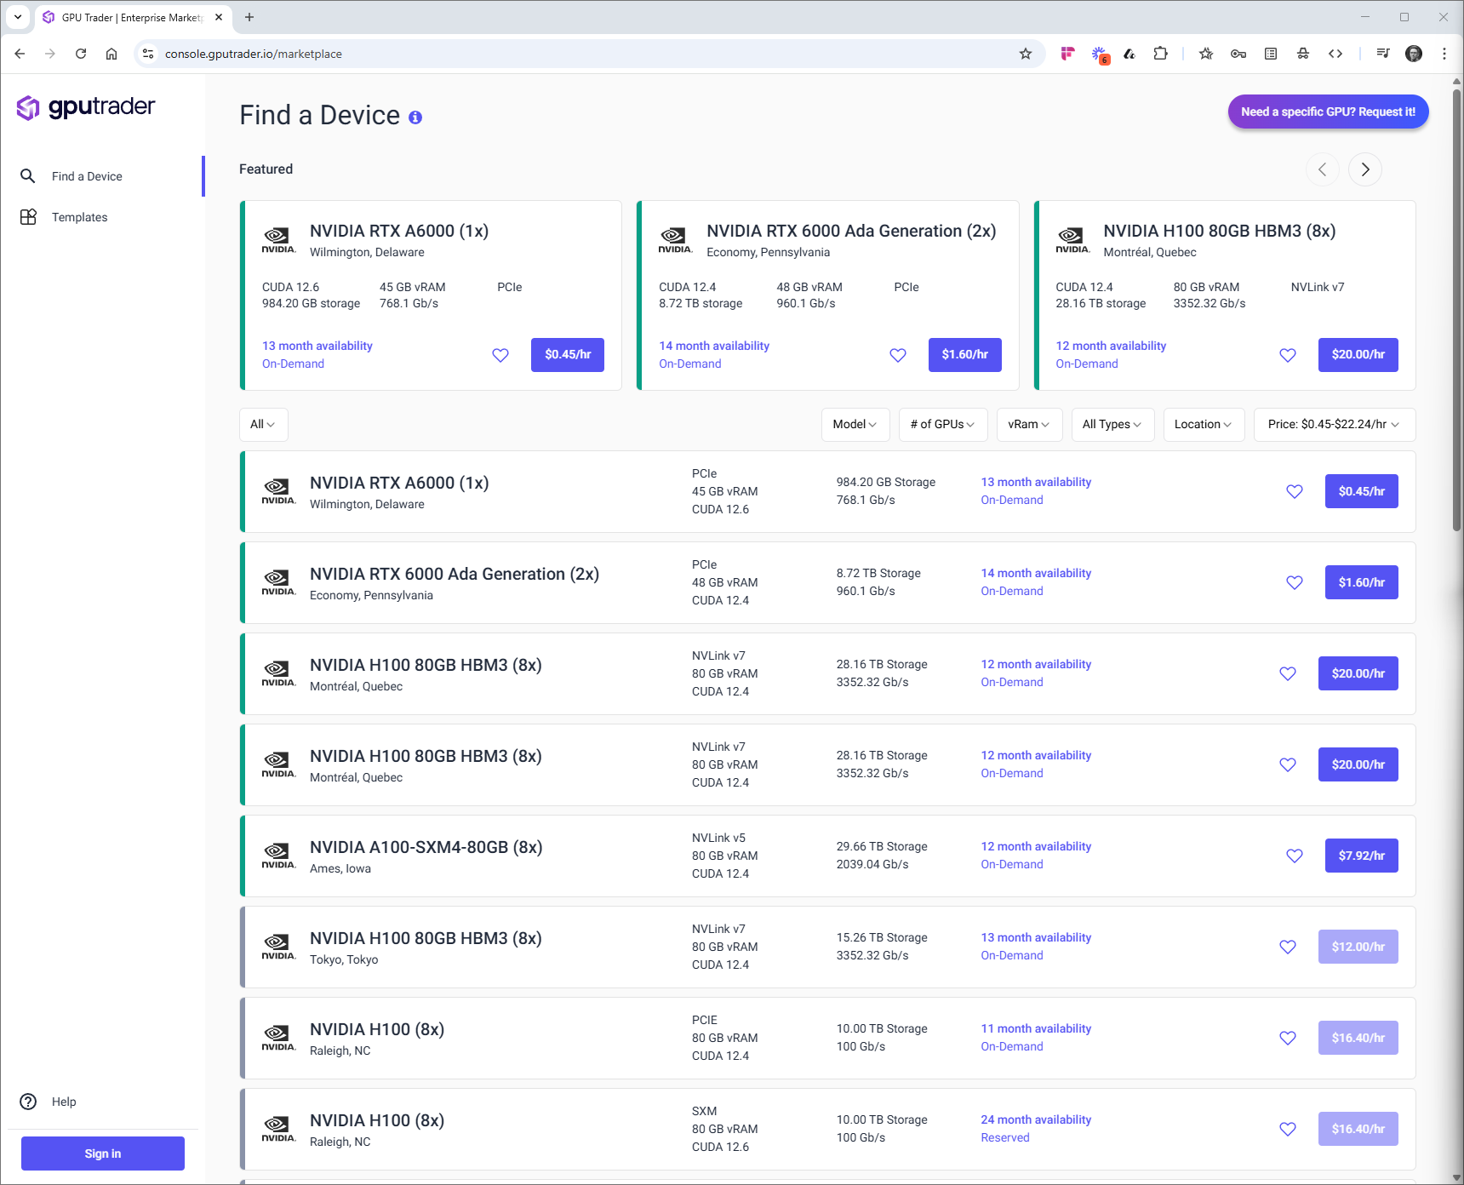Favorite the H100 PCIE Raleigh row

pyautogui.click(x=1288, y=1038)
